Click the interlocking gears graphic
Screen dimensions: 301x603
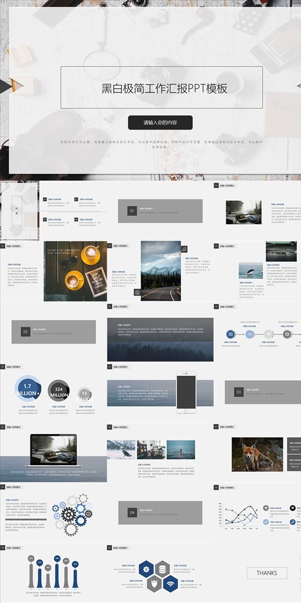72,515
